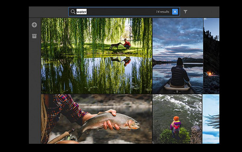Select the trout in hand photo

[97, 119]
